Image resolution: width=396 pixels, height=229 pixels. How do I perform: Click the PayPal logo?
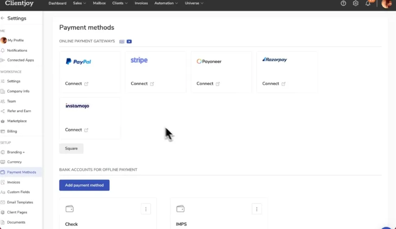78,61
